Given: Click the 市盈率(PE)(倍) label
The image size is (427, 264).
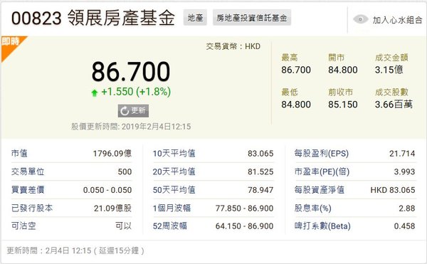Looking at the screenshot, I should 322,171.
